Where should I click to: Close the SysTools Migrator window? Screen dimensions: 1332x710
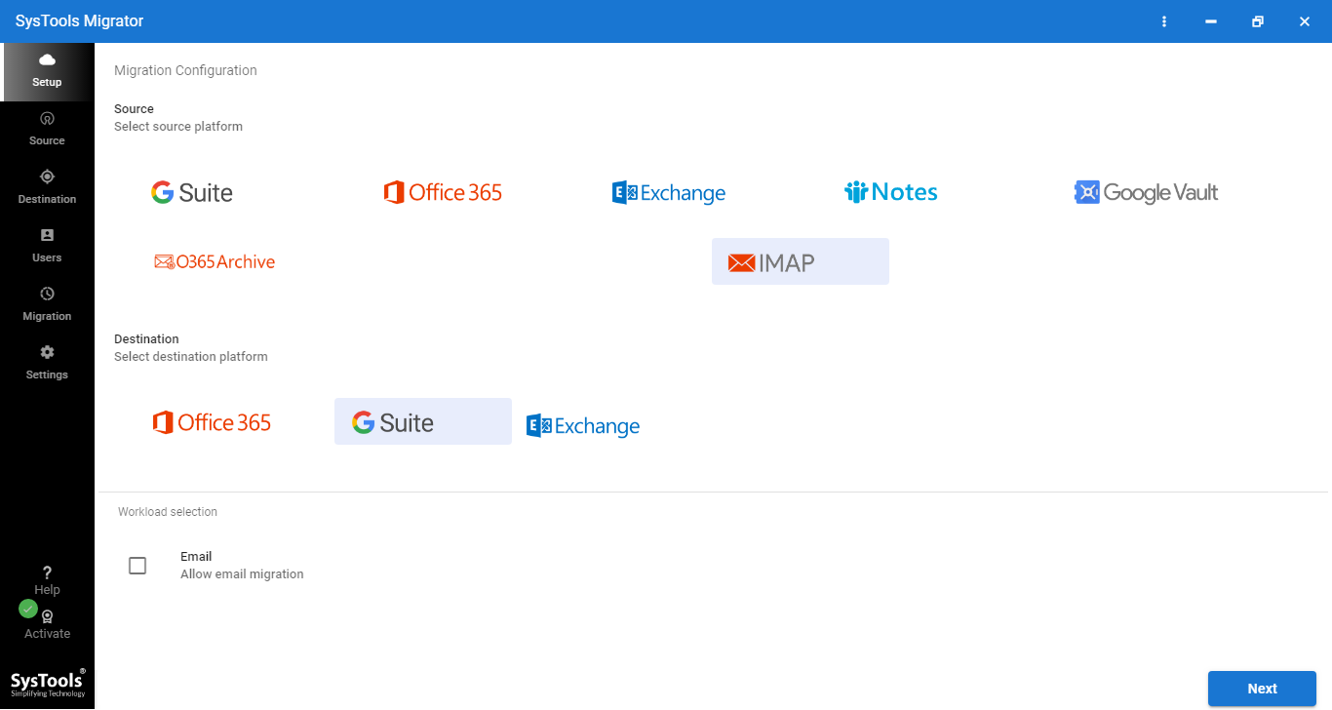click(x=1305, y=21)
